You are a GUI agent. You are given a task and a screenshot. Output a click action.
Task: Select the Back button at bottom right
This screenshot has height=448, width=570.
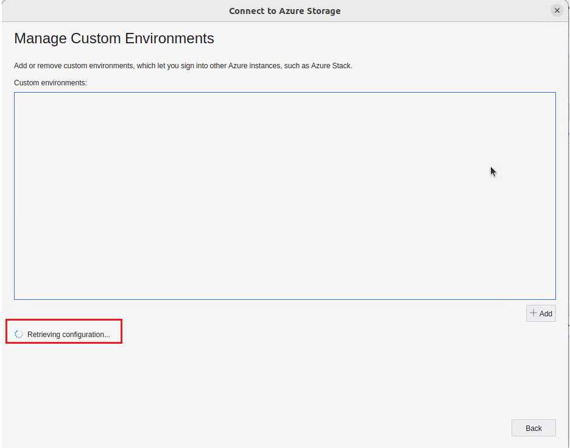[x=533, y=427]
